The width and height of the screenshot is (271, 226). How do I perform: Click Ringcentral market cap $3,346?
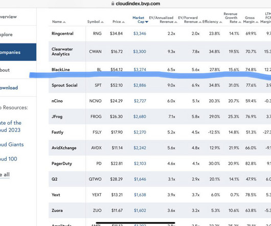pyautogui.click(x=140, y=34)
